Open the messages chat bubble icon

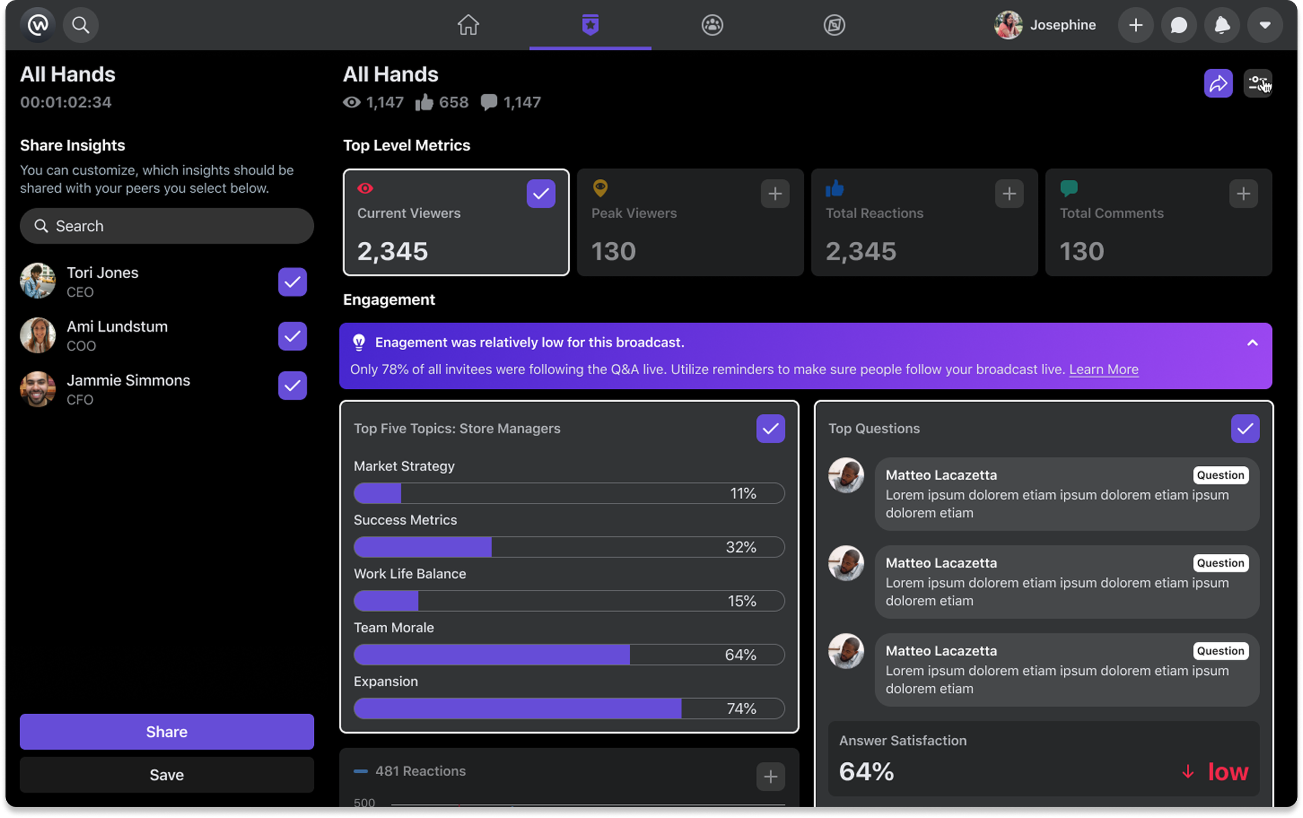[1178, 25]
